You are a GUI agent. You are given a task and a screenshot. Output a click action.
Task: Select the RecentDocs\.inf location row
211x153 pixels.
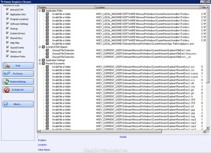click(145, 106)
